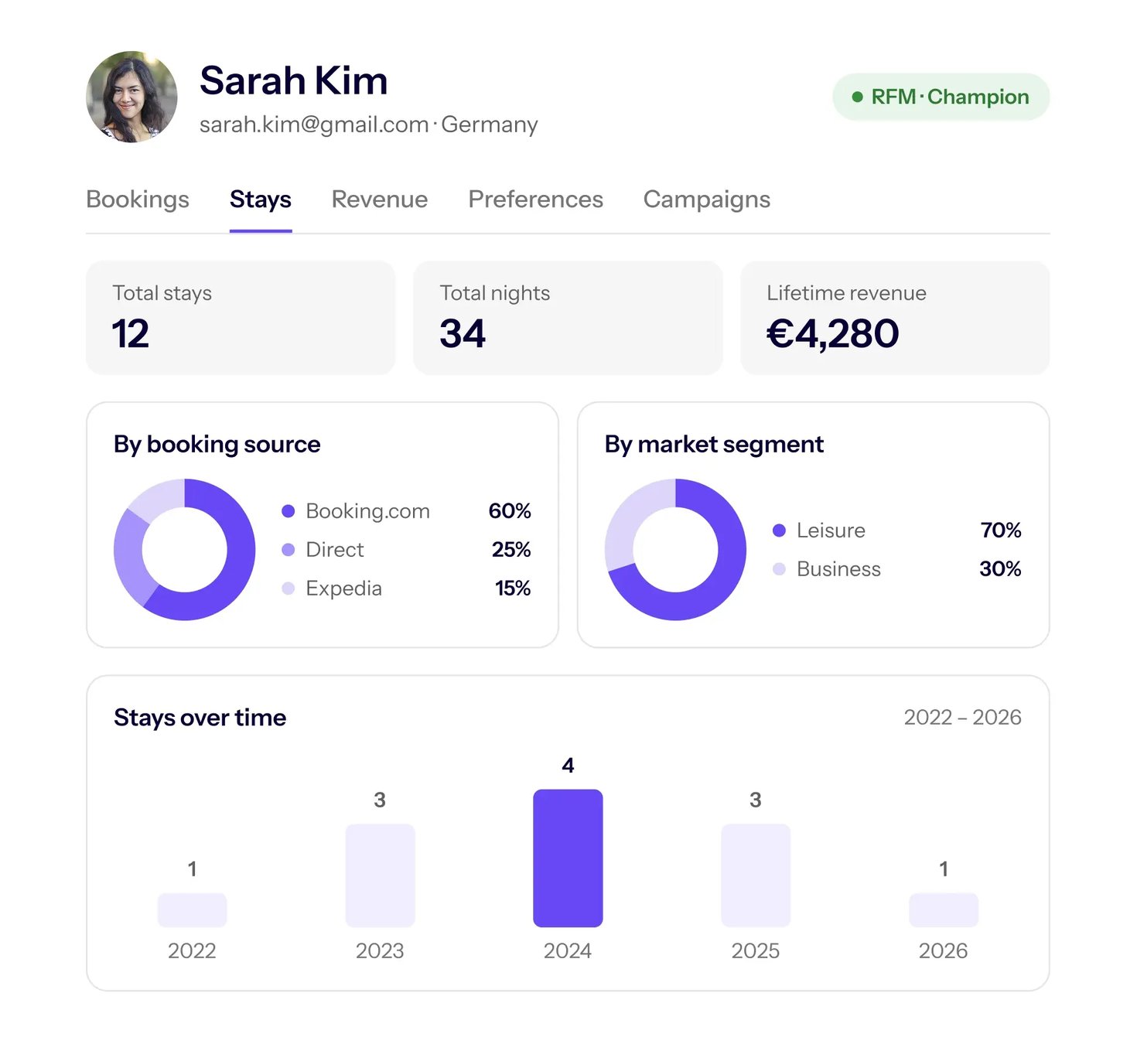
Task: Select the 2023 bar in Stays over time
Action: click(x=381, y=875)
